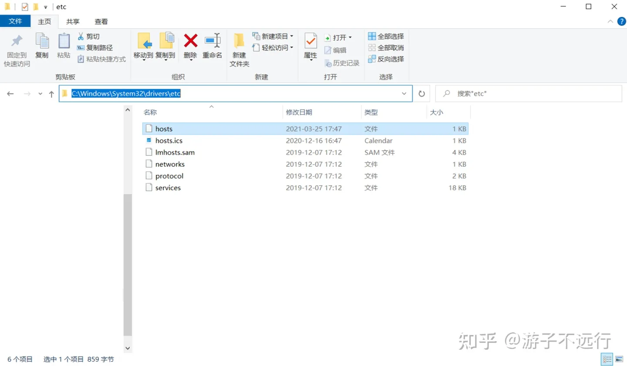This screenshot has height=366, width=627.
Task: Switch to Details view in status bar
Action: coord(607,359)
